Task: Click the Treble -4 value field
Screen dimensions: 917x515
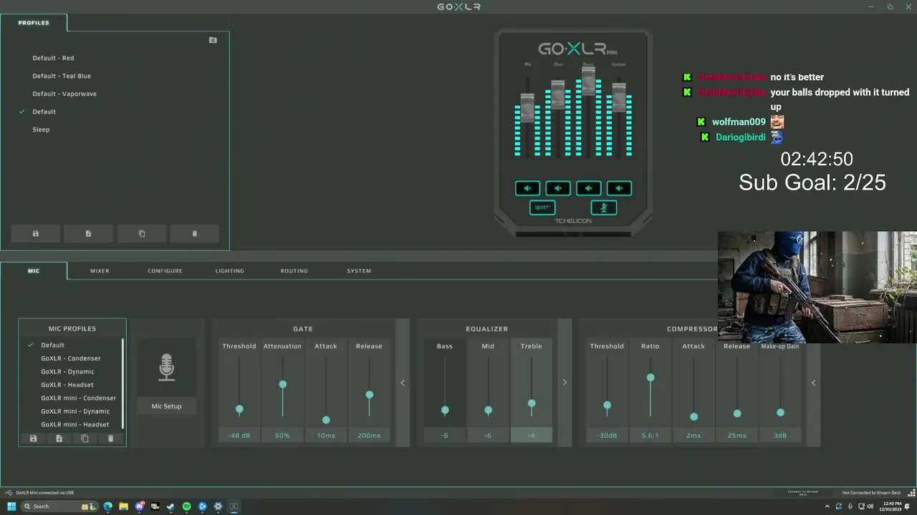Action: click(x=531, y=436)
